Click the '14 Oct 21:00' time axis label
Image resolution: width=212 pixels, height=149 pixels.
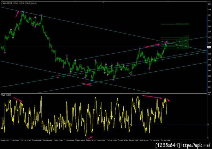(x=26, y=141)
